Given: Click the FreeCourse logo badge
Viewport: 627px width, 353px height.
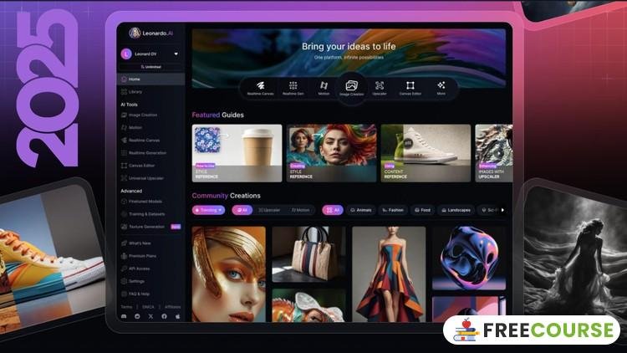Looking at the screenshot, I should tap(532, 330).
